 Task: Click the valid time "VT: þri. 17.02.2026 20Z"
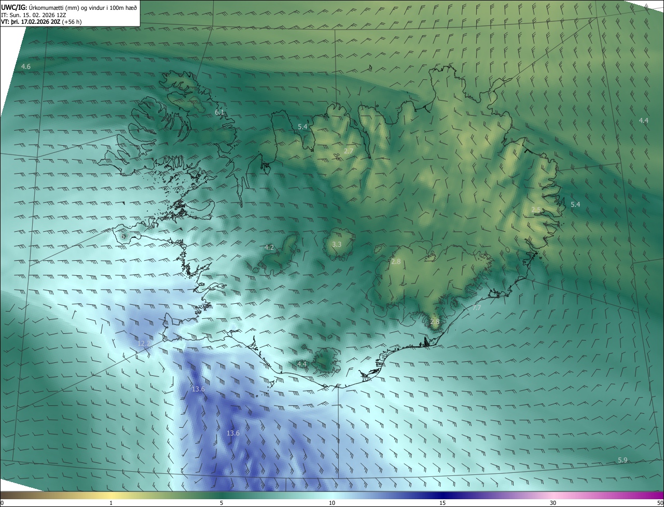(31, 22)
